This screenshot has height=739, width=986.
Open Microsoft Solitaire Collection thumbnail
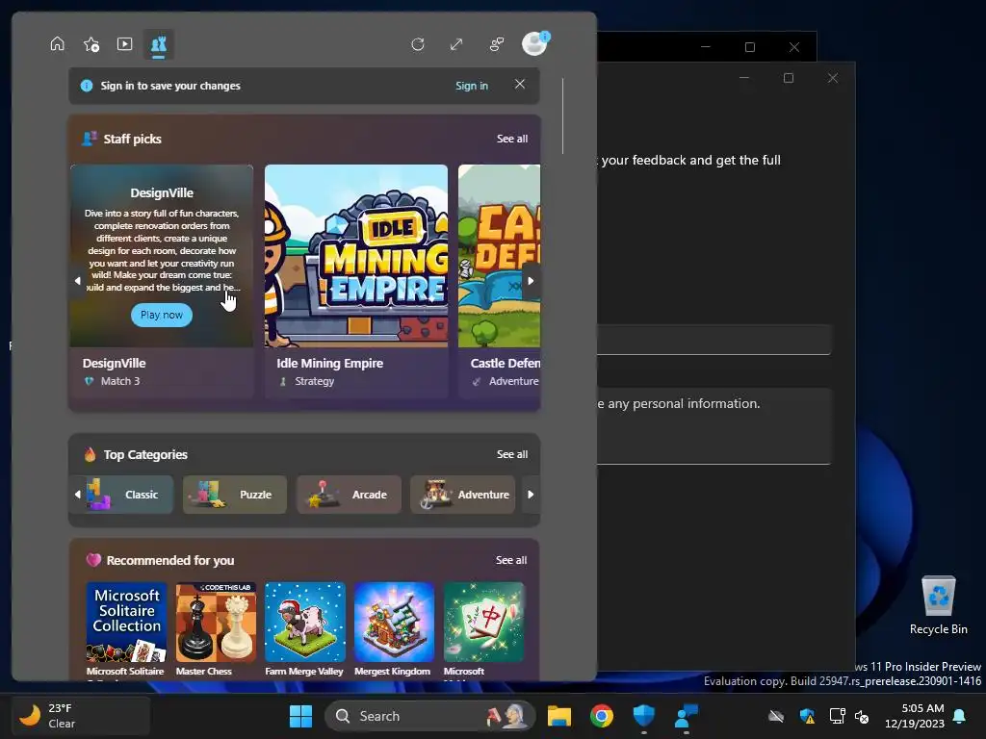pos(126,623)
